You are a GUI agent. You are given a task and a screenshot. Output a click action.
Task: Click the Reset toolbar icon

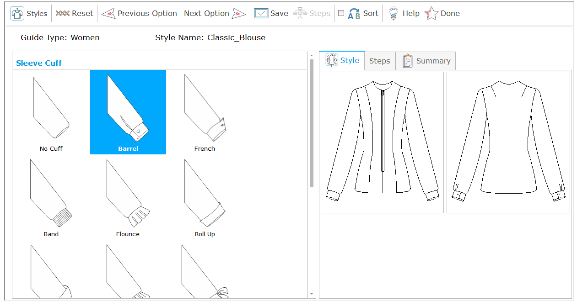[x=62, y=13]
